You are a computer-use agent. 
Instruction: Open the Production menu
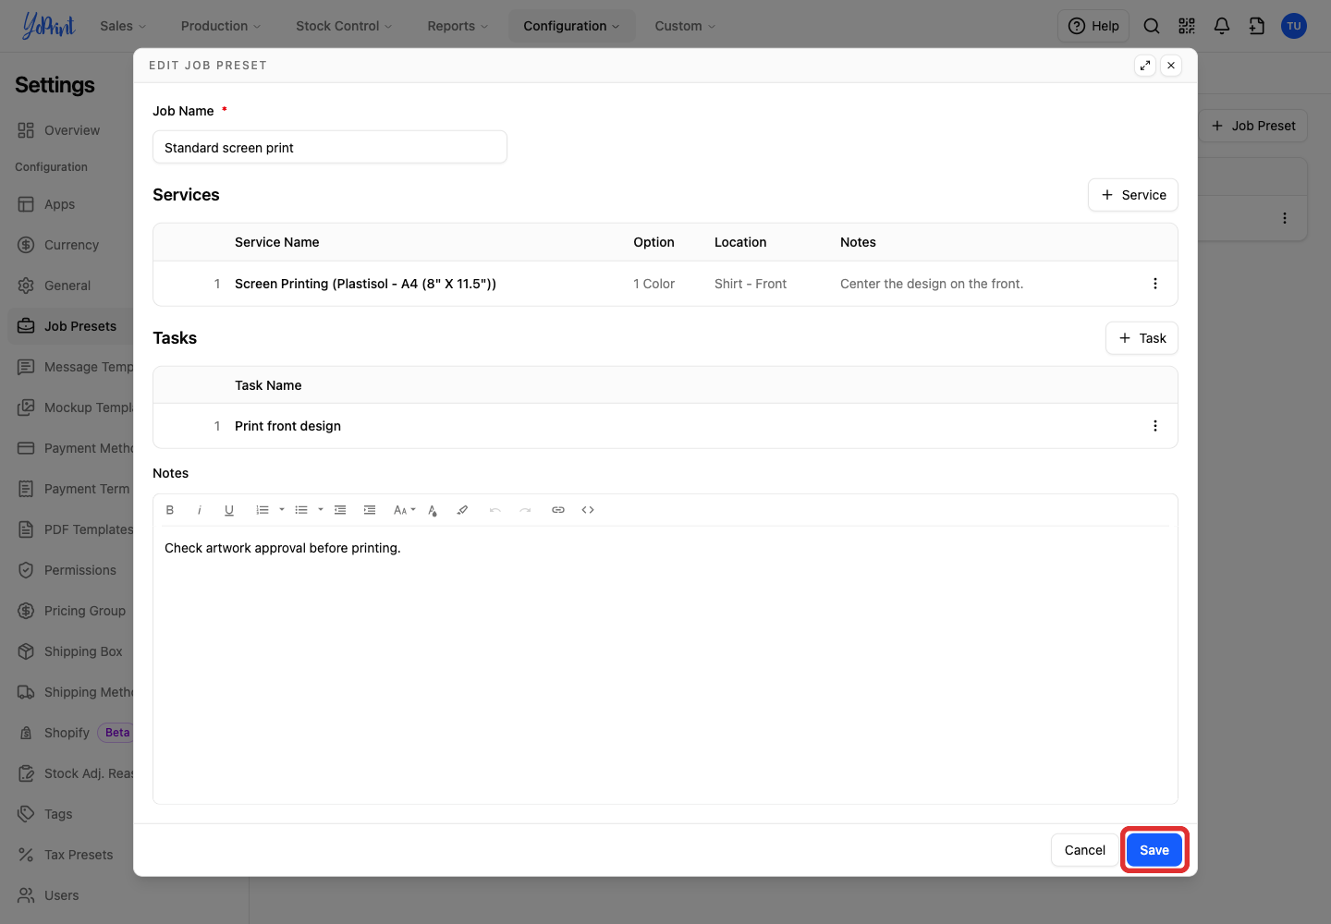(x=221, y=26)
